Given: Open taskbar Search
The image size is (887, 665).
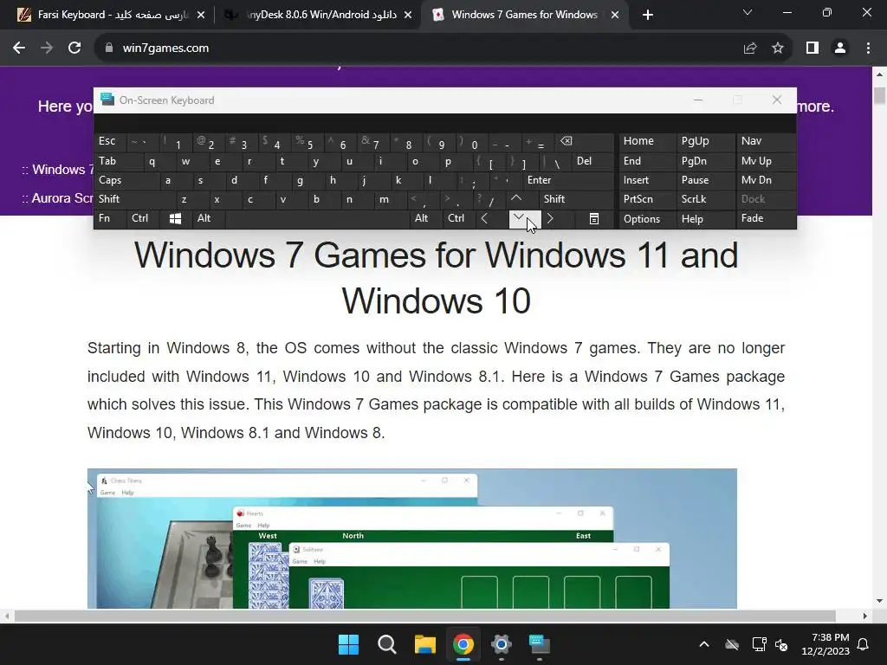Looking at the screenshot, I should pos(387,644).
